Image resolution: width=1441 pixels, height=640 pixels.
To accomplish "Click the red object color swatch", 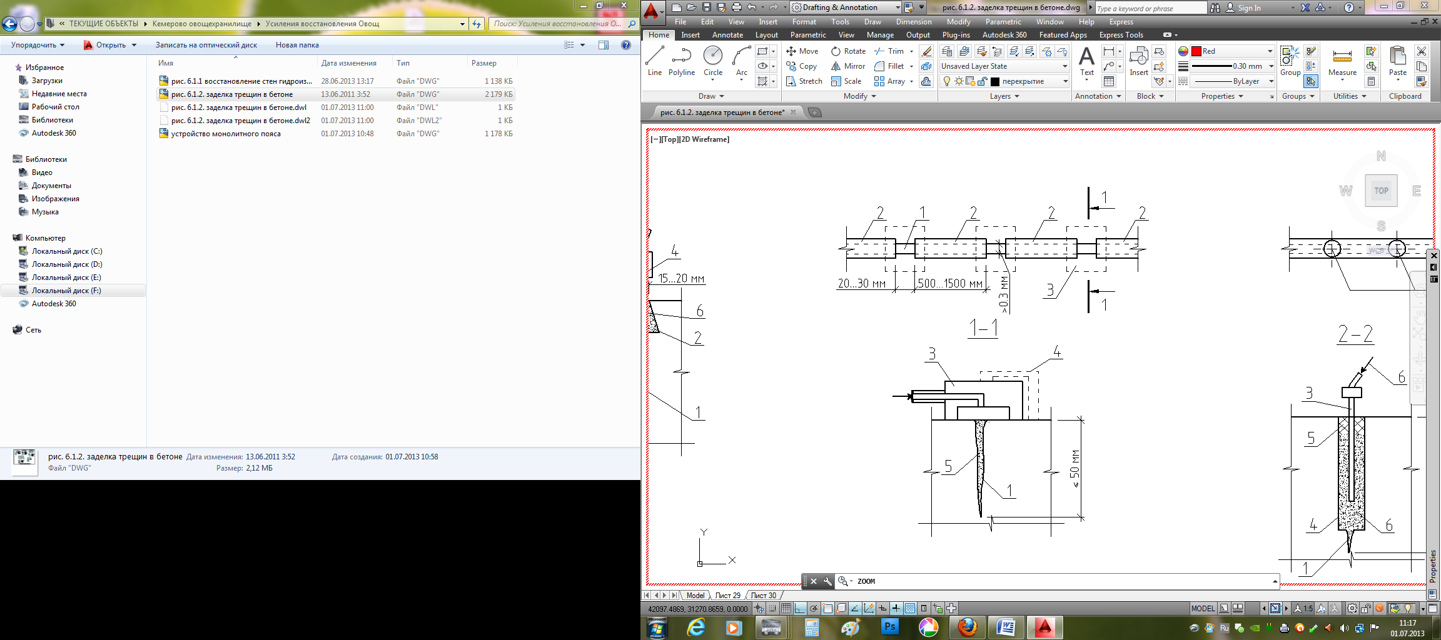I will coord(1196,51).
